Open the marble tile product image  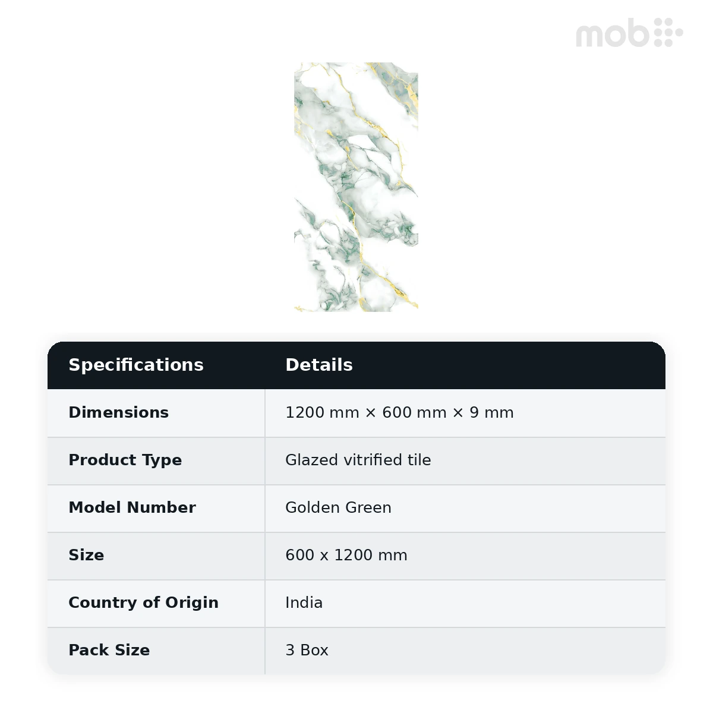356,187
